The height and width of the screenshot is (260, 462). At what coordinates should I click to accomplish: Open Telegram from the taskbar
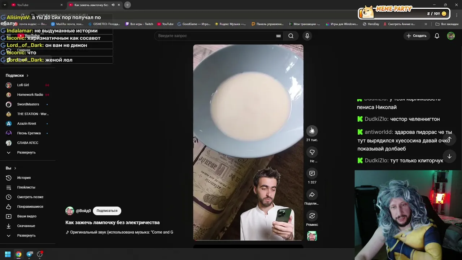[x=30, y=254]
